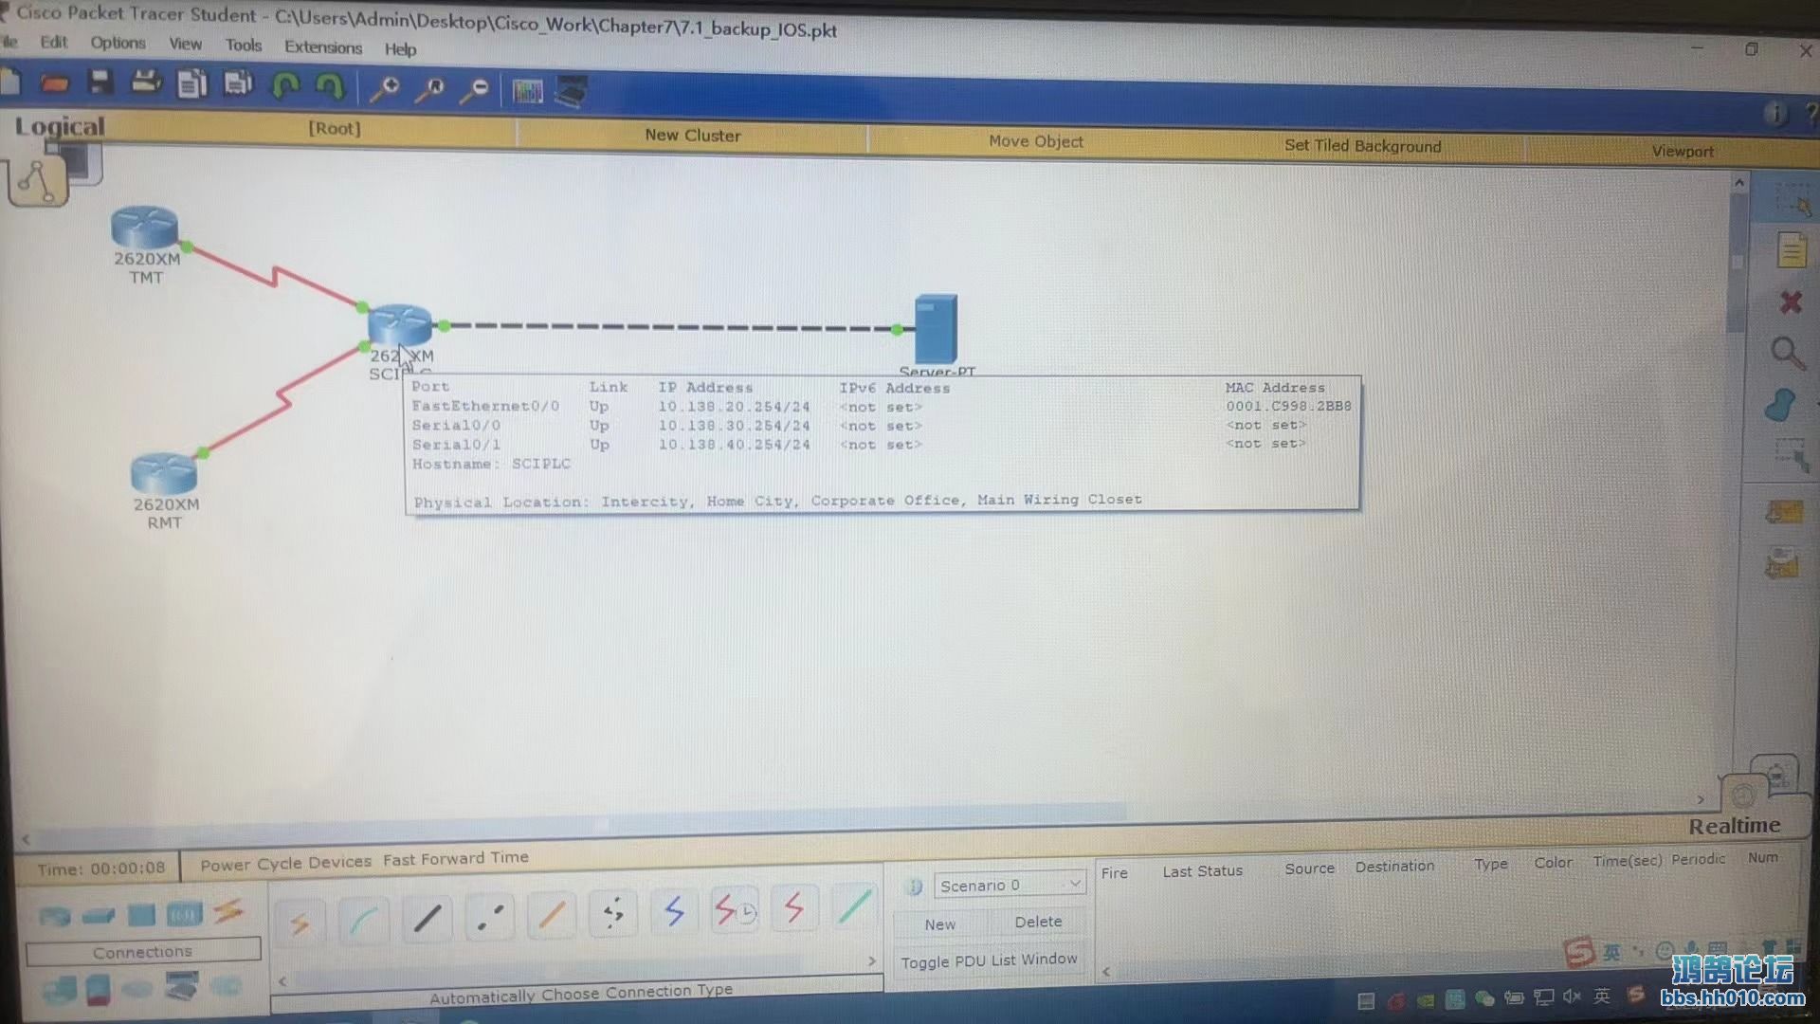Click the workspace vertical scrollbar up arrow
Viewport: 1820px width, 1024px height.
[x=1739, y=182]
